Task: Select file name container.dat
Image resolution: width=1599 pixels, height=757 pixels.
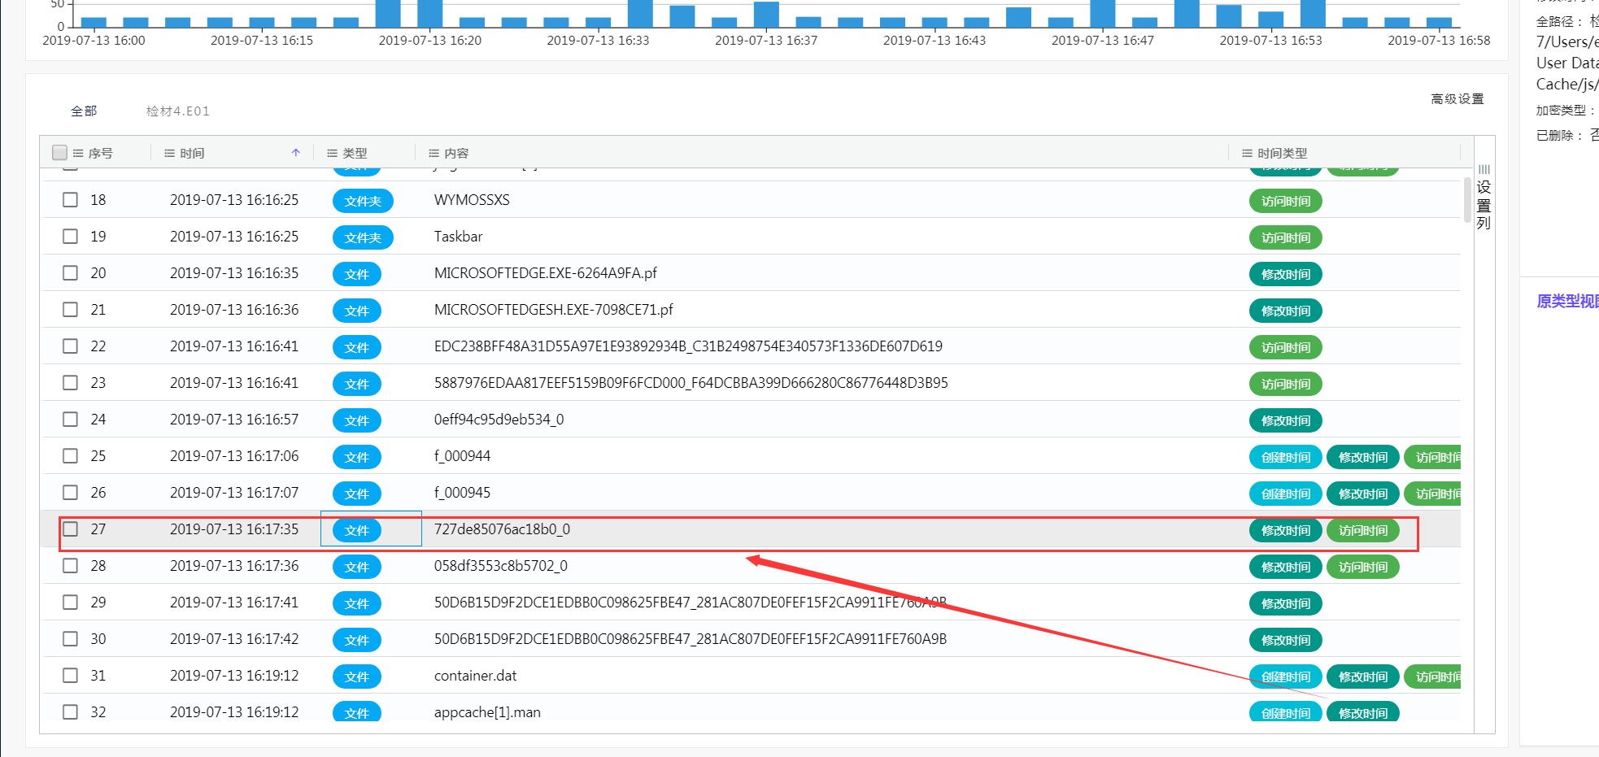Action: (x=475, y=676)
